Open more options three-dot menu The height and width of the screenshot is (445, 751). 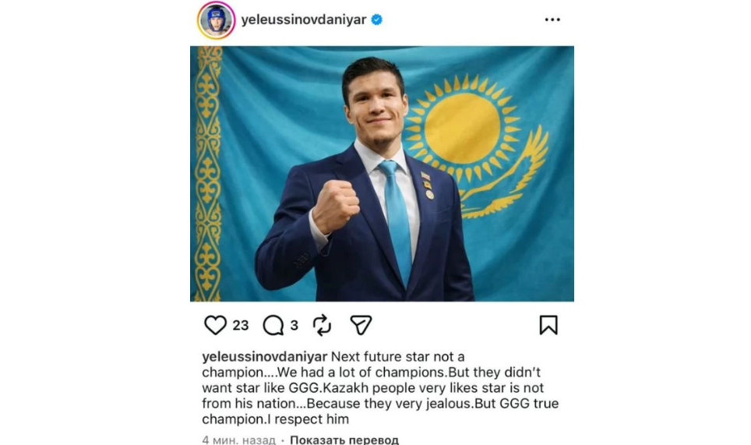click(552, 19)
